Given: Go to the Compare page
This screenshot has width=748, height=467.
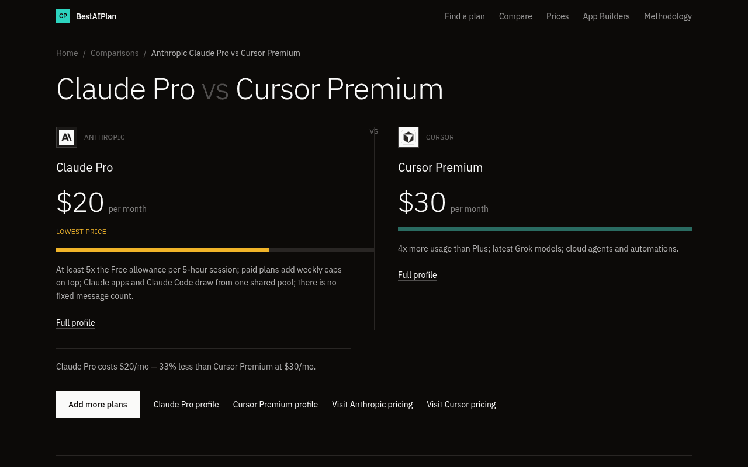Looking at the screenshot, I should pyautogui.click(x=515, y=16).
